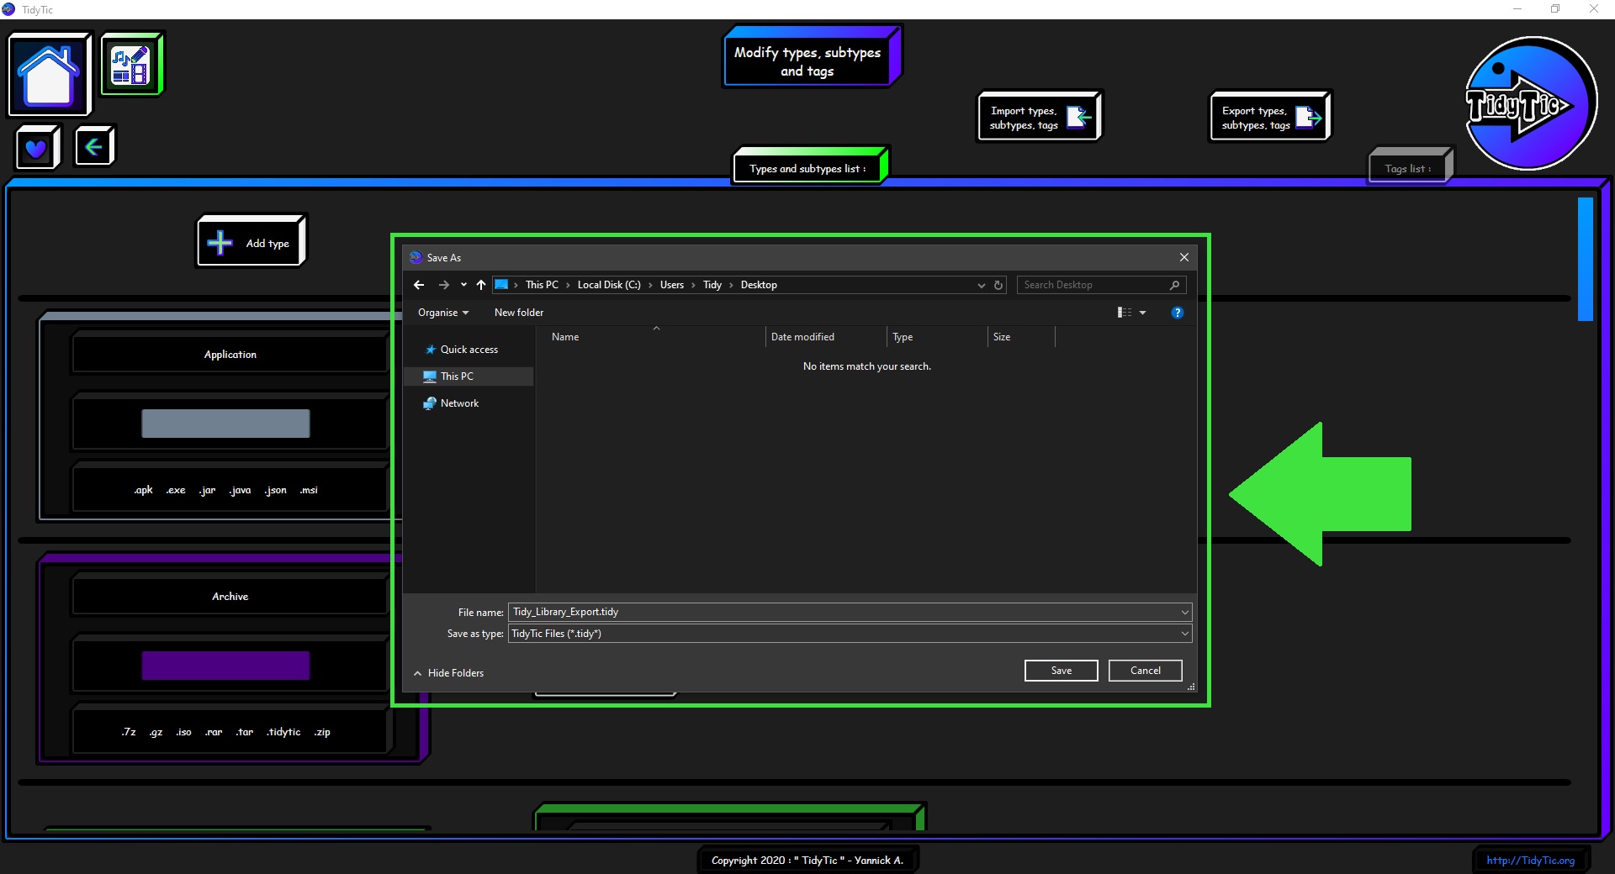The height and width of the screenshot is (874, 1615).
Task: Click the Search Desktop field
Action: pos(1093,285)
